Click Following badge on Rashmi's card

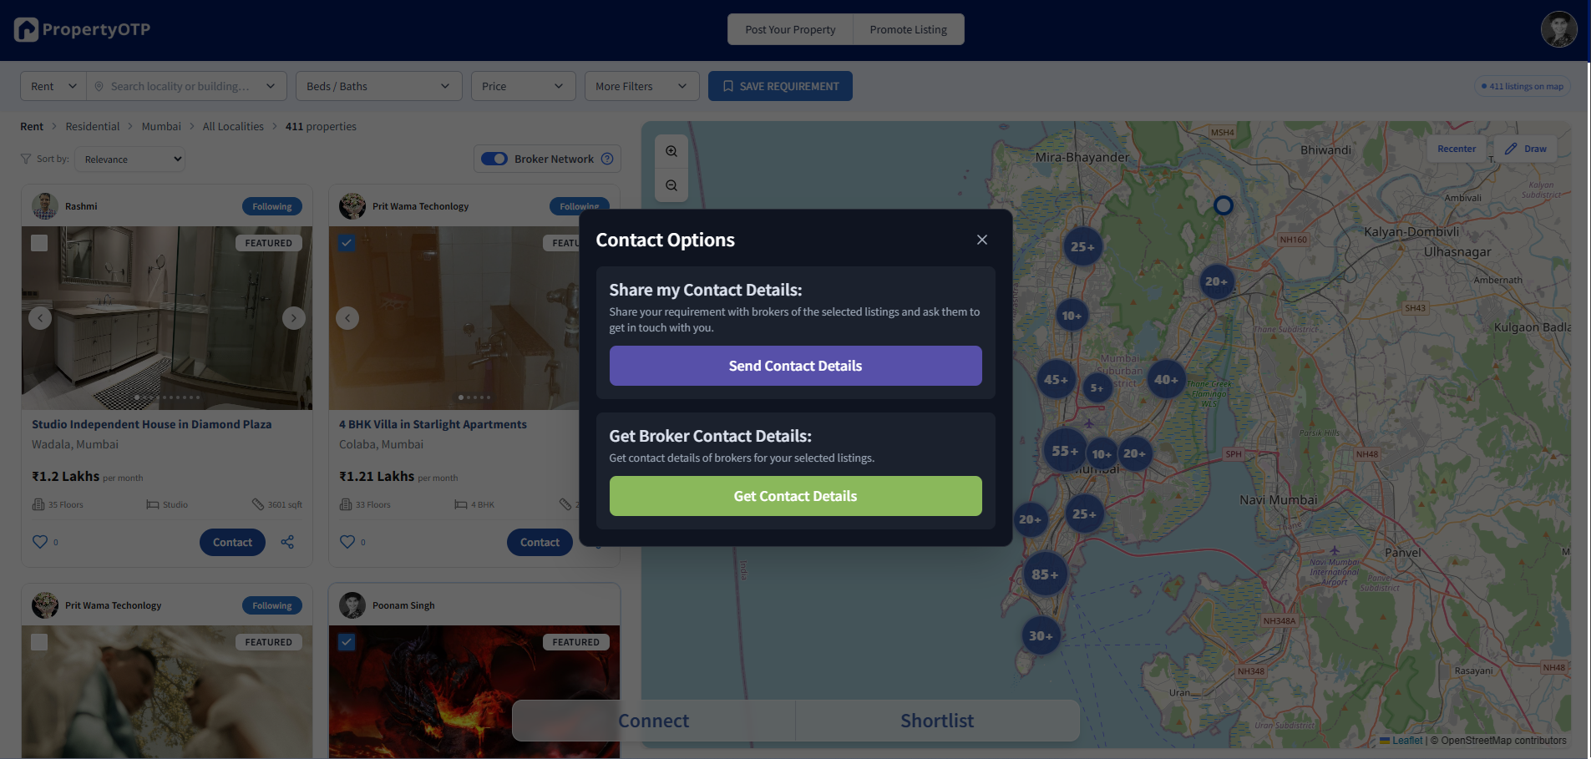tap(272, 206)
